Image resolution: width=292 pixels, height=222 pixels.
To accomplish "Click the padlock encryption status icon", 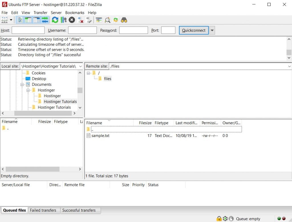I will [219, 219].
